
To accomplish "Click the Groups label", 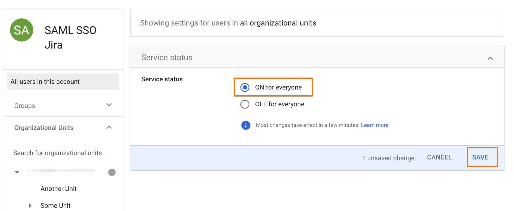I will point(25,106).
